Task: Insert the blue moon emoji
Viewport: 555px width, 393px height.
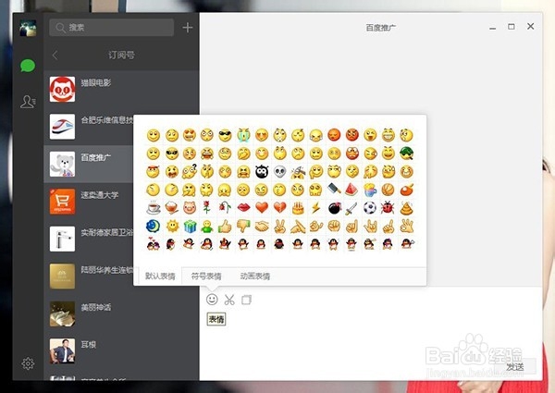Action: pos(153,226)
